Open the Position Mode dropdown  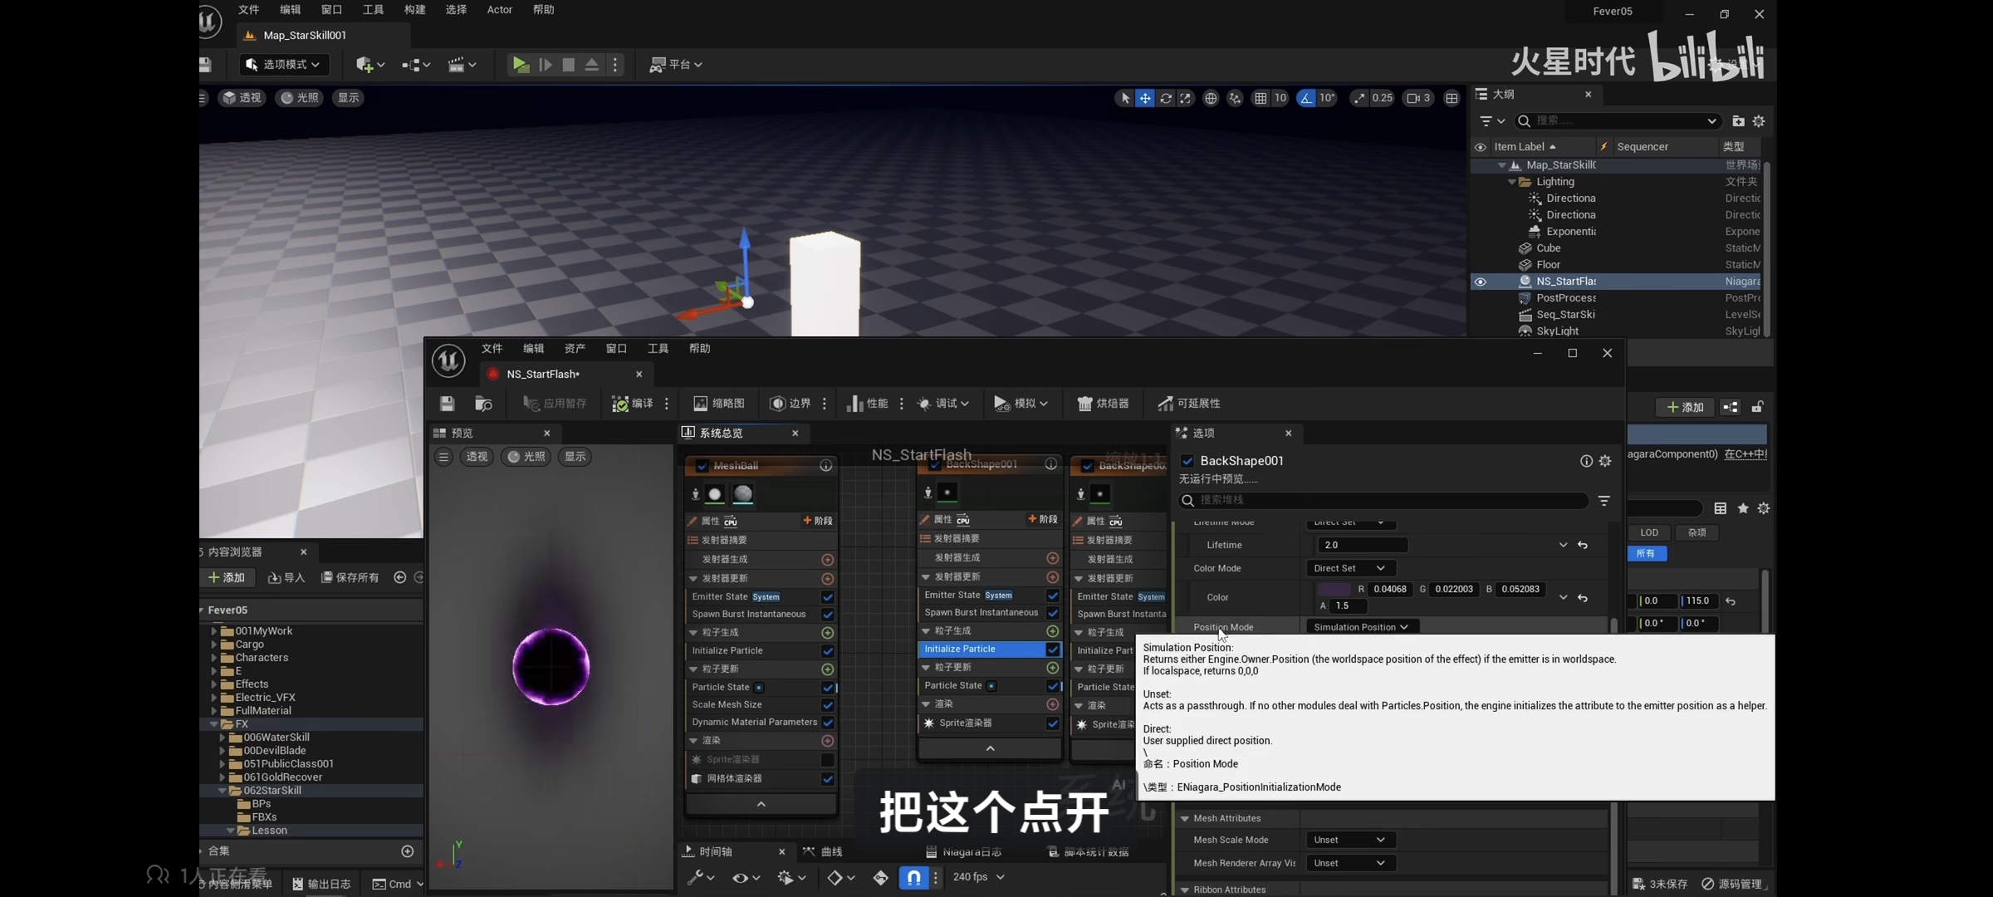[1360, 627]
